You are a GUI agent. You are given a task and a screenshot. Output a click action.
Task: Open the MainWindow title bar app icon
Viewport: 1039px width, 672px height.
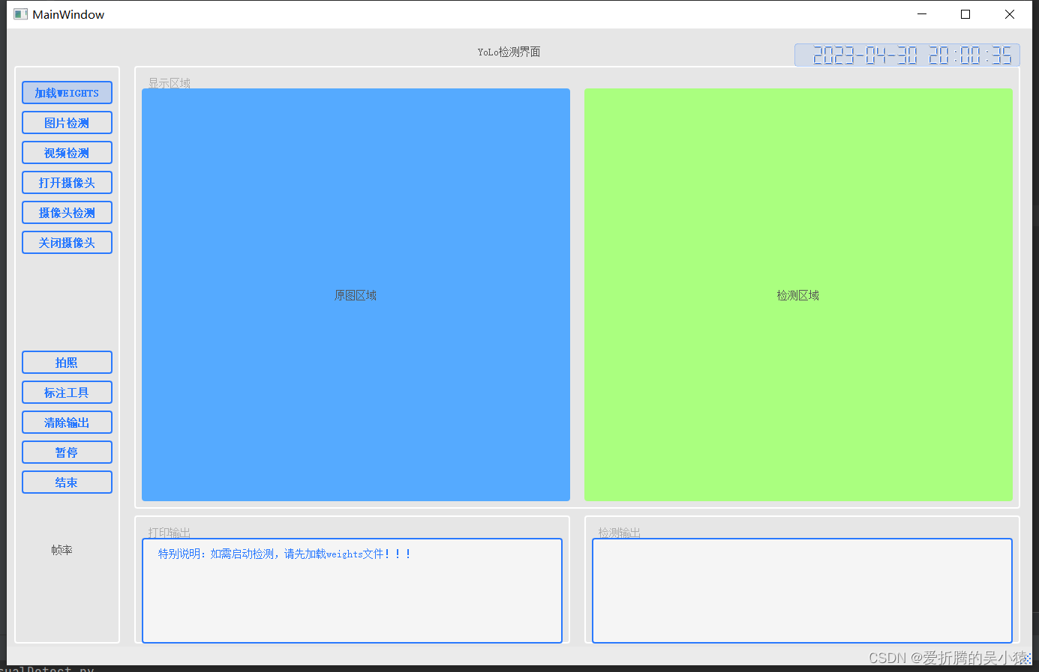click(x=21, y=14)
